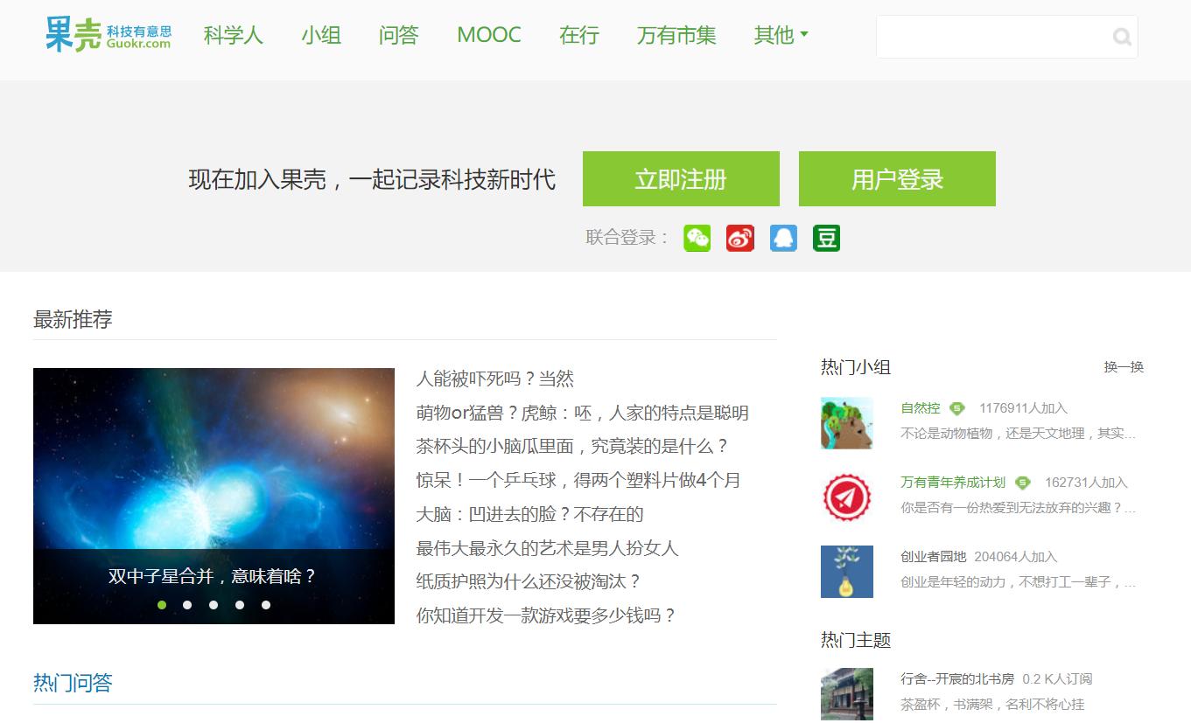Select the second carousel dot
The width and height of the screenshot is (1191, 723).
click(x=187, y=605)
